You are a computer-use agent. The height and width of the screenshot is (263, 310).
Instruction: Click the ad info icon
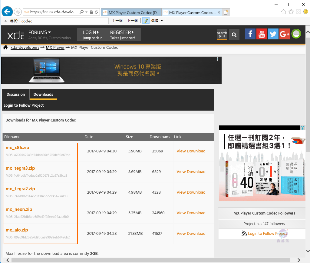click(x=302, y=128)
